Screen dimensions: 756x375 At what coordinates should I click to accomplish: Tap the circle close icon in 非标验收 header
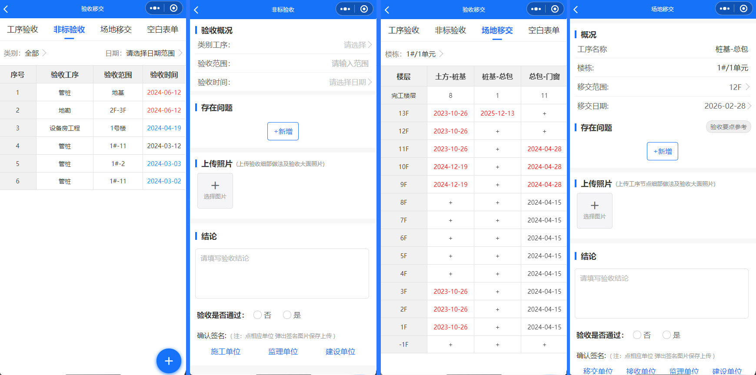[364, 9]
